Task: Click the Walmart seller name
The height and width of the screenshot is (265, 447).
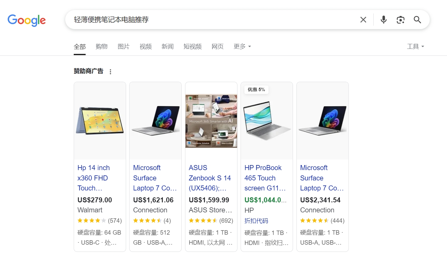Action: [x=90, y=210]
